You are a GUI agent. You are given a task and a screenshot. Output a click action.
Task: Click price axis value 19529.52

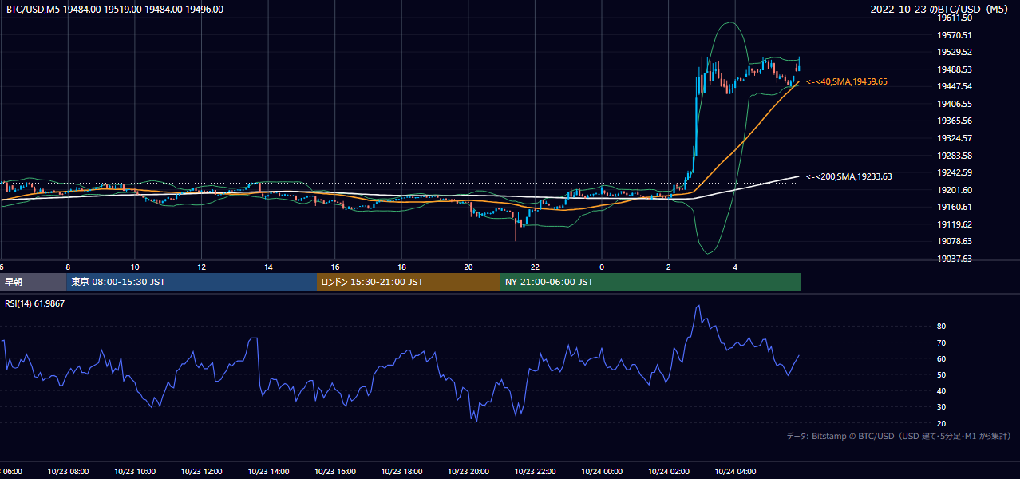coord(955,52)
